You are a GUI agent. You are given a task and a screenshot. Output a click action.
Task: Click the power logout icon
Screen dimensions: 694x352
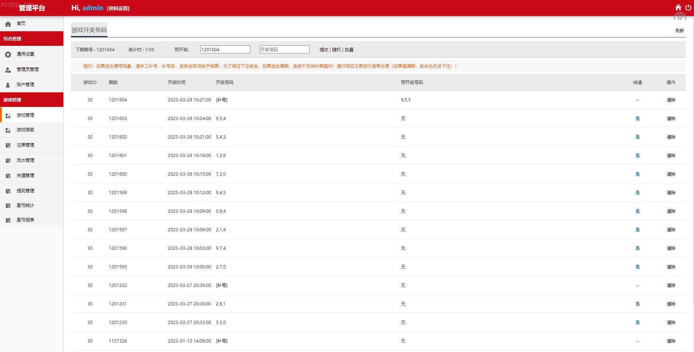688,8
